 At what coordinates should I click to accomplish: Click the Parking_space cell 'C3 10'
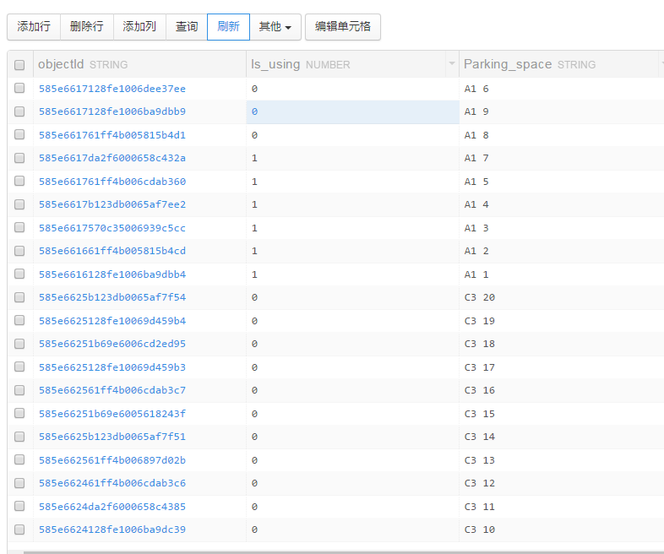[x=562, y=530]
